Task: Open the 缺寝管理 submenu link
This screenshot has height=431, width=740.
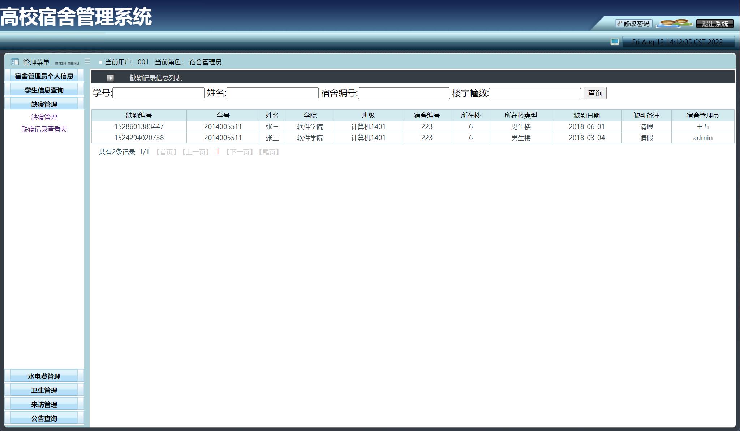Action: [44, 117]
